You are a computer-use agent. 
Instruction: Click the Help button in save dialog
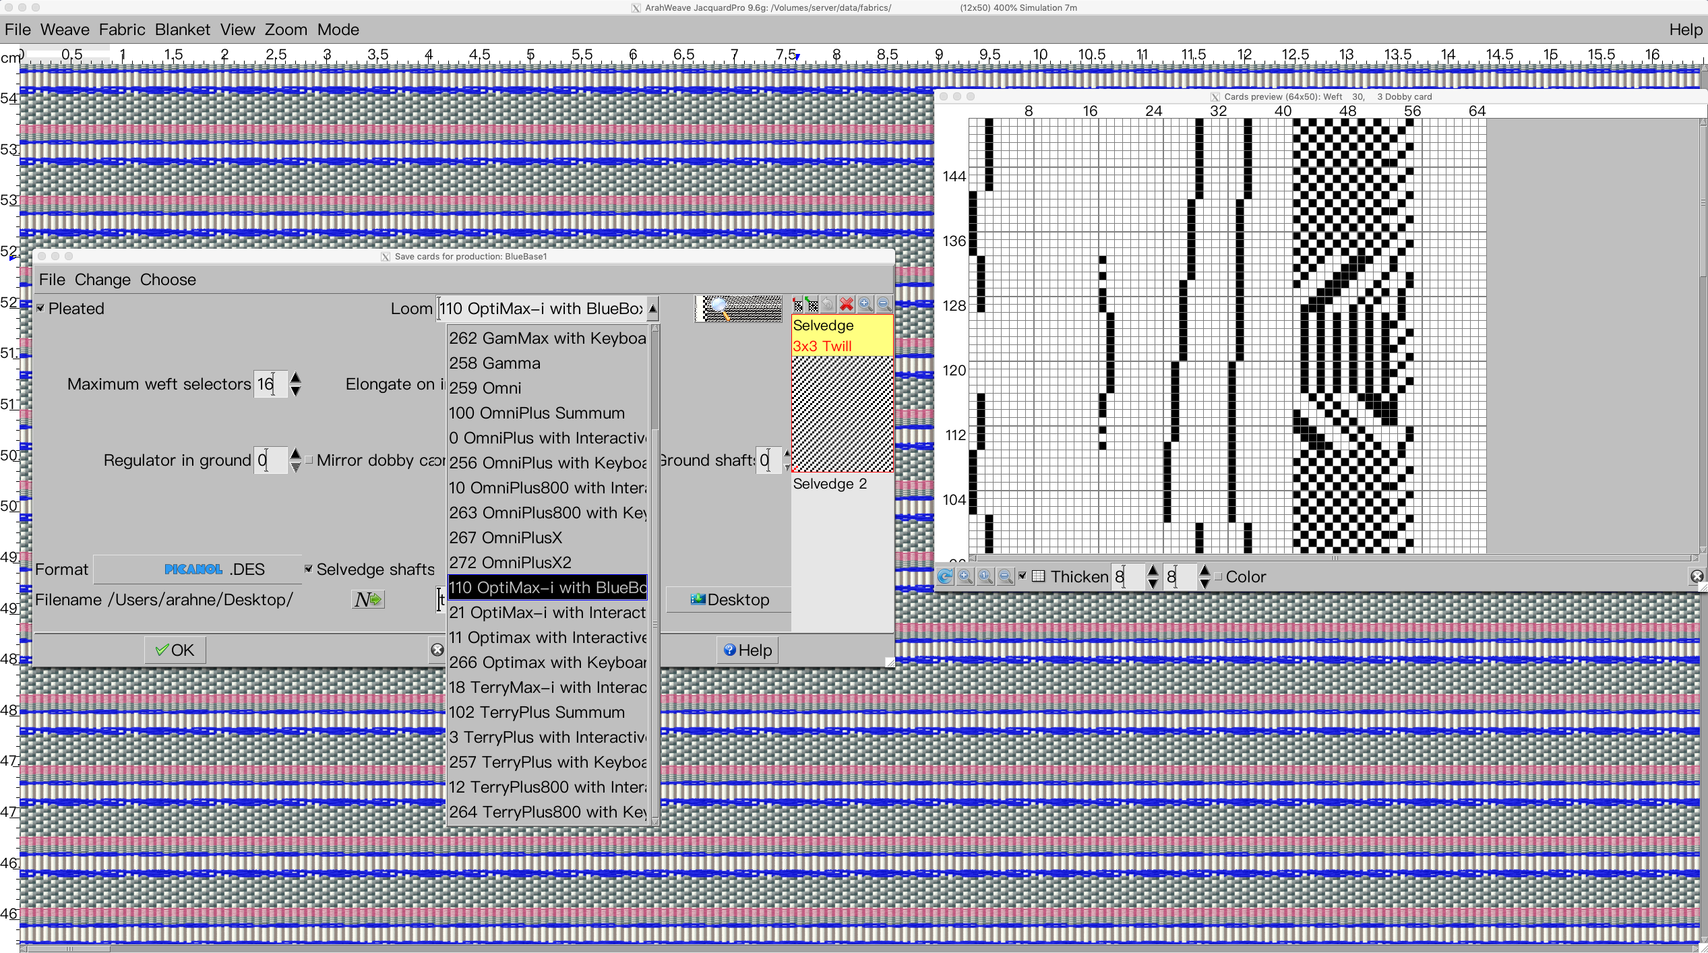(747, 650)
